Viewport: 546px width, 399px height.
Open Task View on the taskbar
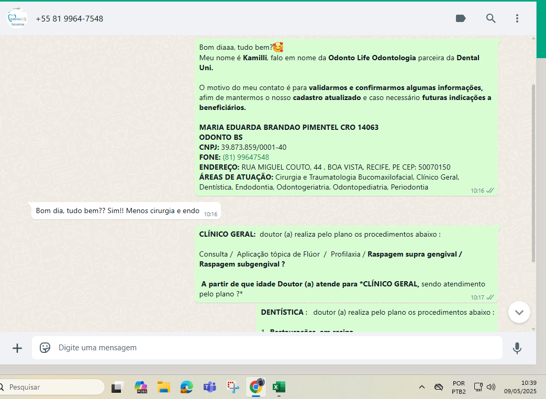pyautogui.click(x=118, y=387)
